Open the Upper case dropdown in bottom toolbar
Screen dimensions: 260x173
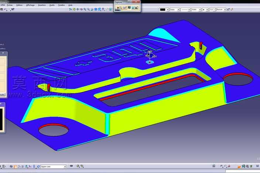pos(54,166)
